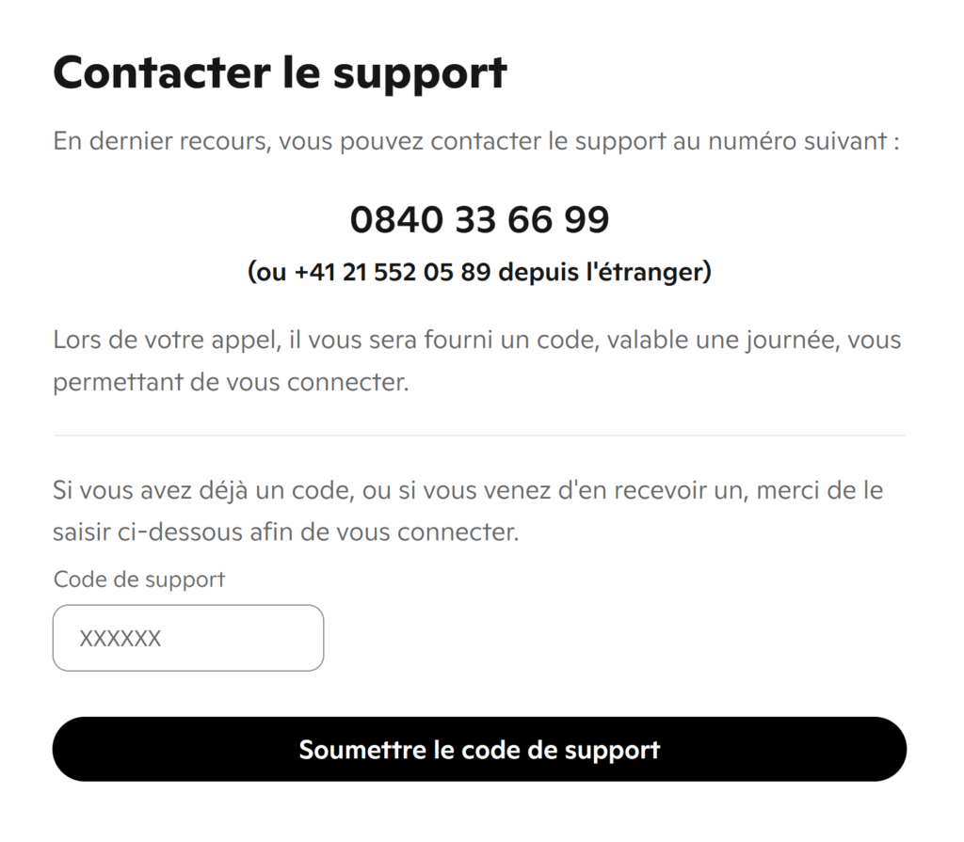Click the text permettant de vous connecter
Image resolution: width=964 pixels, height=842 pixels.
tap(231, 384)
